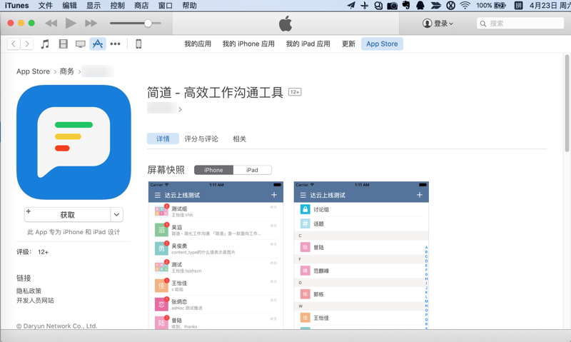Select the 详情 details tab

coord(163,139)
